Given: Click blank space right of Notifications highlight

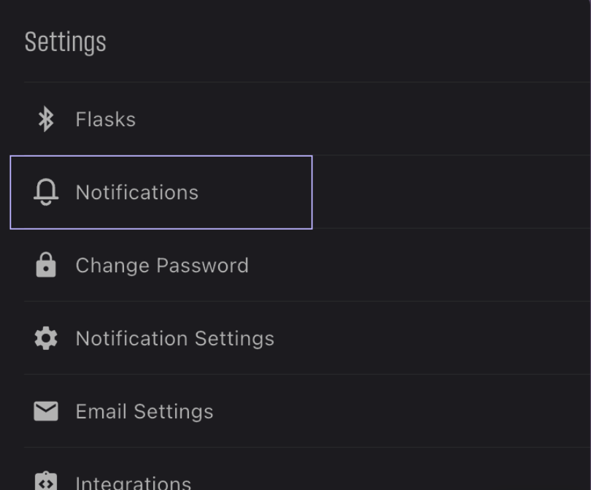Looking at the screenshot, I should [452, 192].
